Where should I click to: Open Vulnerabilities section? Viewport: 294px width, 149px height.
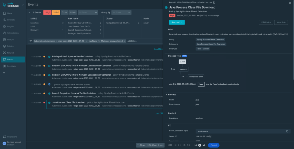click(x=13, y=33)
